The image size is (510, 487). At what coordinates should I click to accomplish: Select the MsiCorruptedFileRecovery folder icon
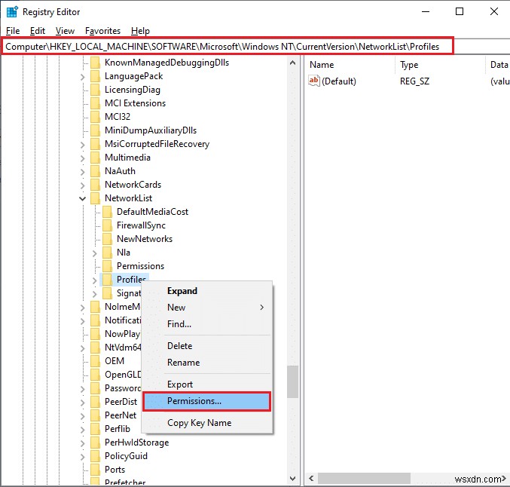(x=96, y=144)
